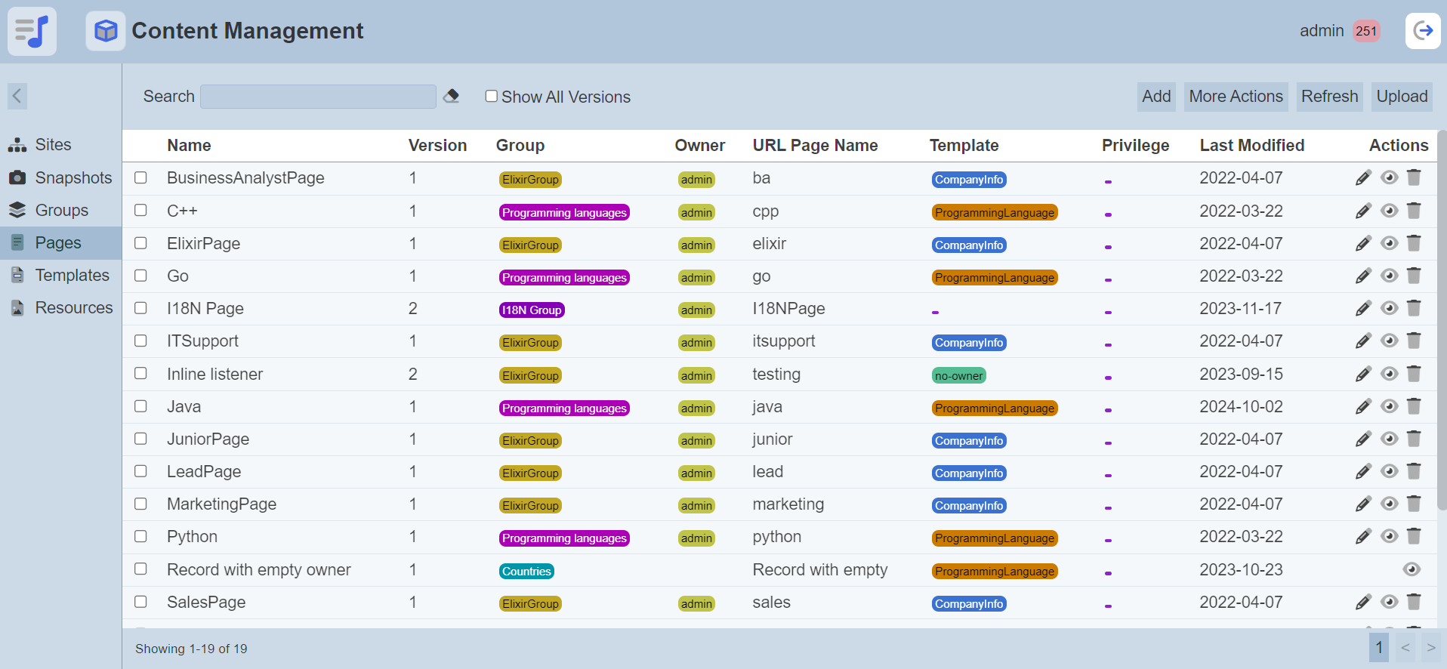Delete the C++ page using trash icon

tap(1414, 211)
